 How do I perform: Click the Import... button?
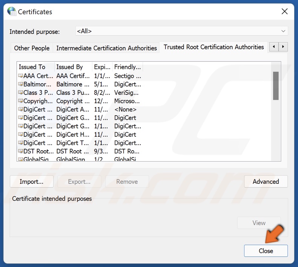click(x=32, y=182)
